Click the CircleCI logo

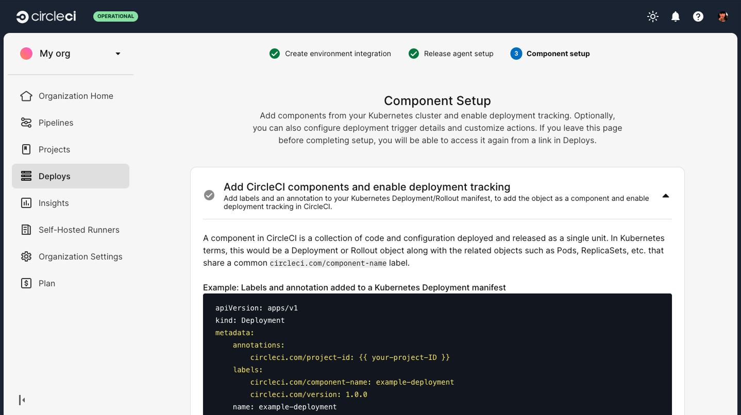tap(46, 16)
